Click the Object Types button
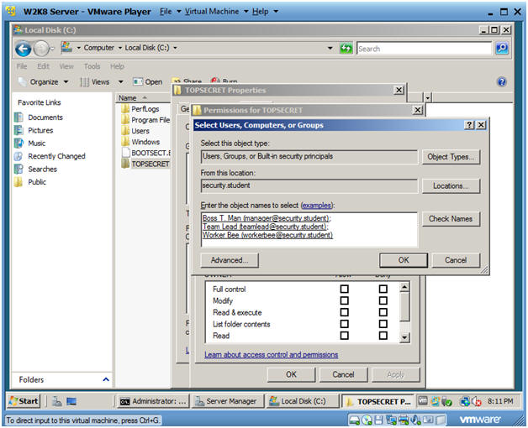The width and height of the screenshot is (528, 428). tap(451, 157)
